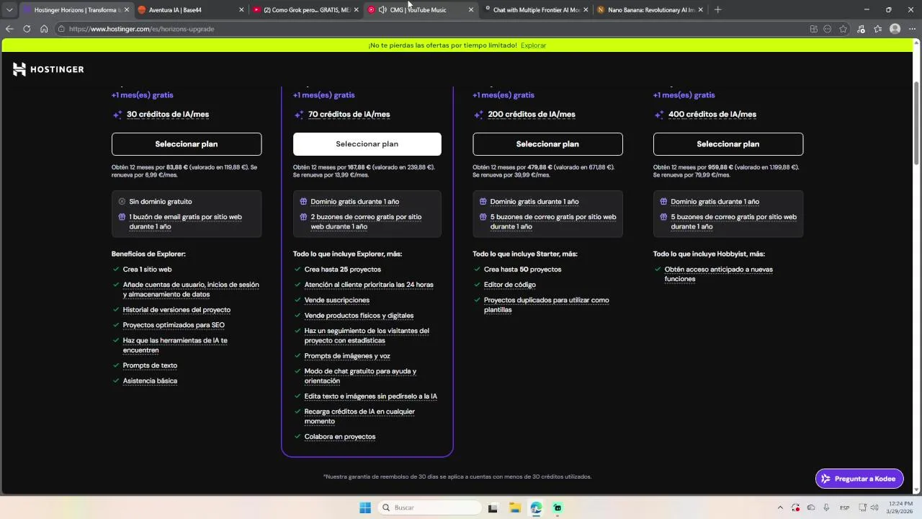Select the 200 créditos plan
This screenshot has height=519, width=922.
pyautogui.click(x=547, y=144)
